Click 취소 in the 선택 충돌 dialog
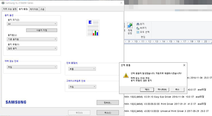212x116 pixels. [177, 90]
